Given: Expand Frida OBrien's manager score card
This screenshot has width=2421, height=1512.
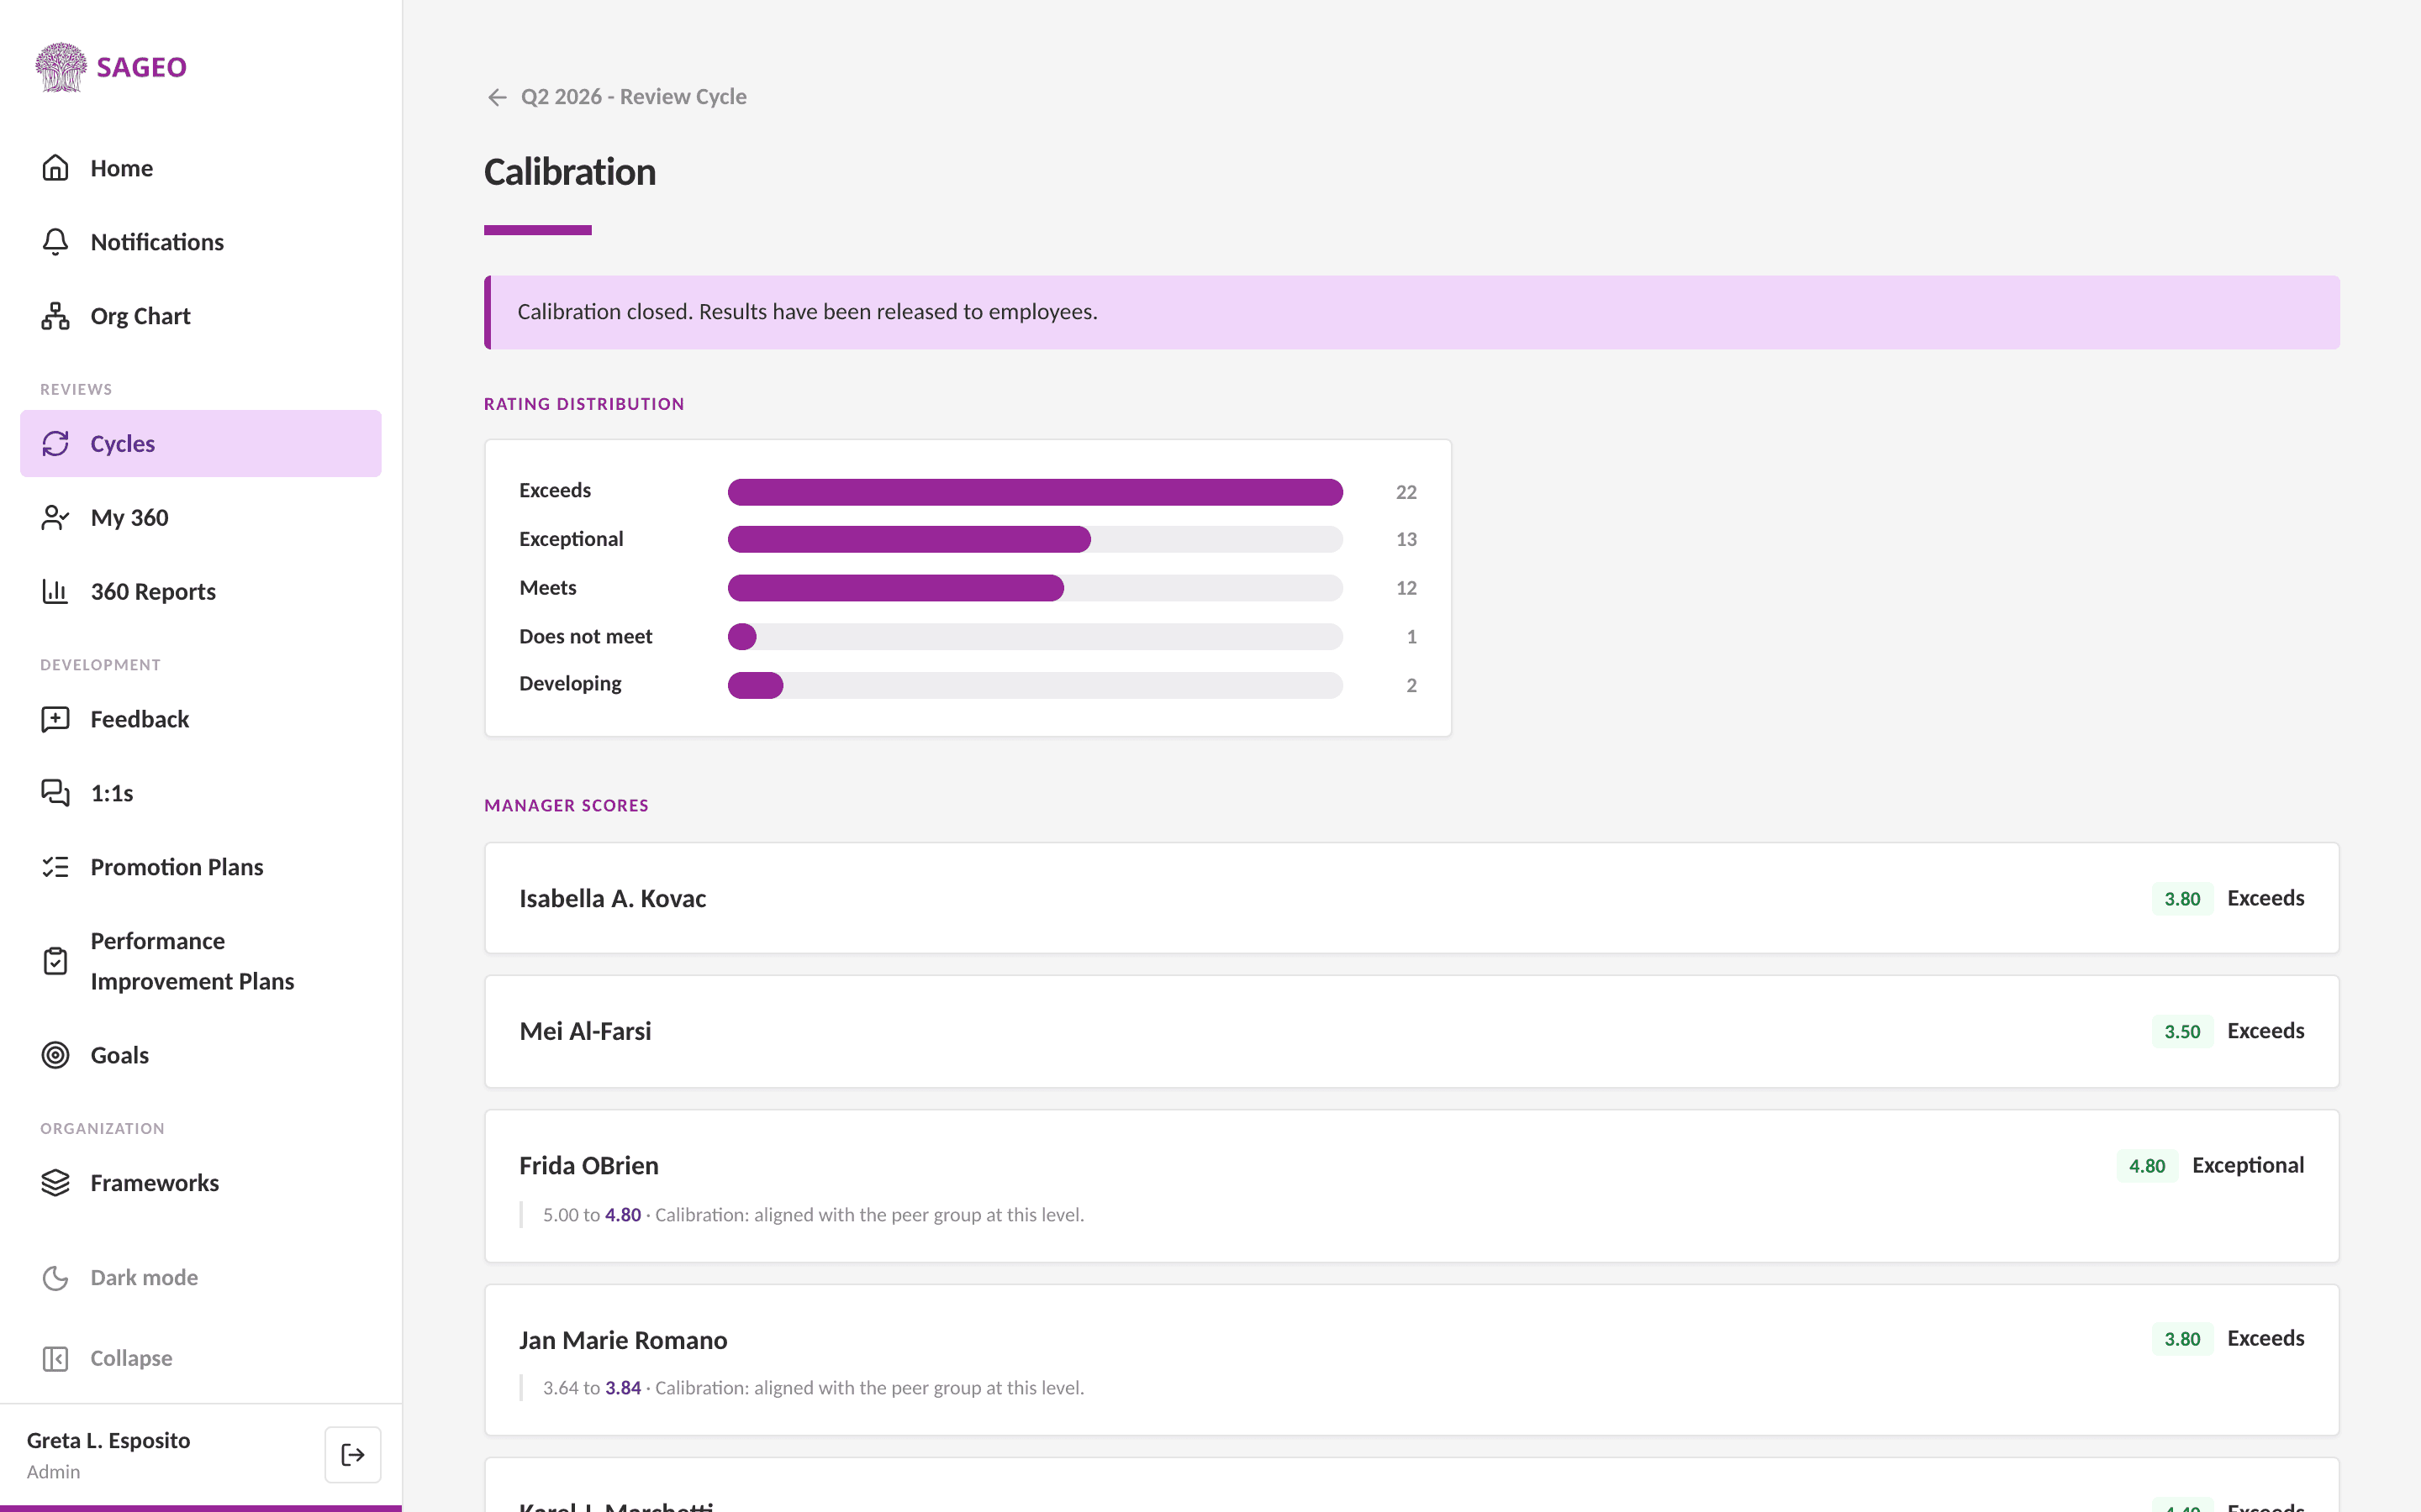Looking at the screenshot, I should tap(1411, 1186).
